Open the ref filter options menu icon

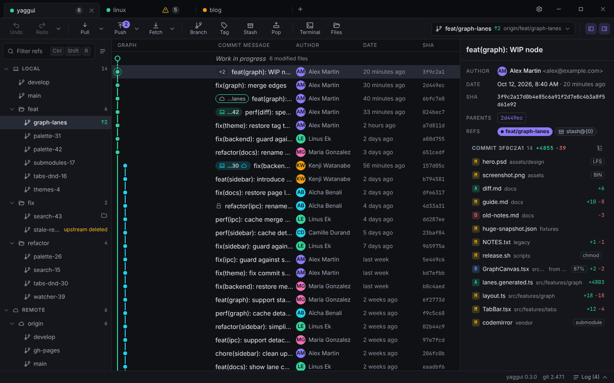[x=103, y=51]
